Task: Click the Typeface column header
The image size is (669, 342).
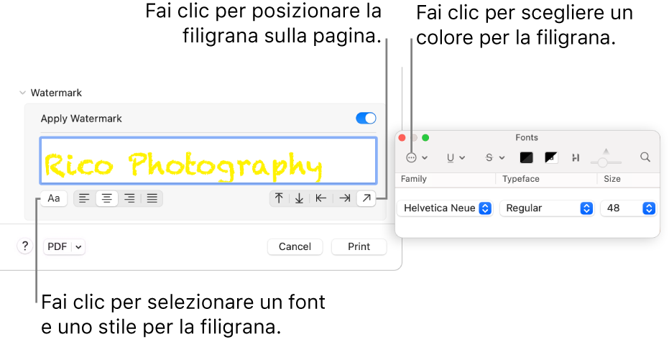Action: (x=520, y=179)
